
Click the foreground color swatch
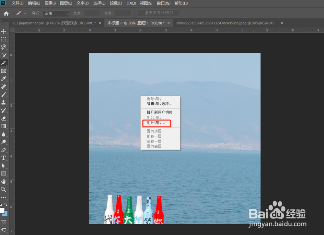click(x=2, y=210)
